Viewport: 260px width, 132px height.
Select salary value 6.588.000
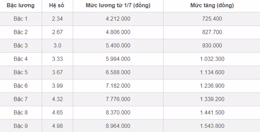click(x=118, y=72)
